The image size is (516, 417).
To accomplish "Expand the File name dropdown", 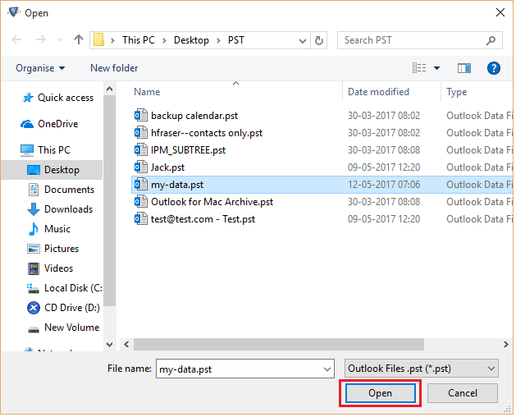I will tap(327, 369).
